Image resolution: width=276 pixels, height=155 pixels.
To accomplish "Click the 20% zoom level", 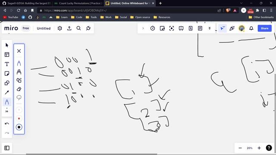I will click(x=250, y=148).
